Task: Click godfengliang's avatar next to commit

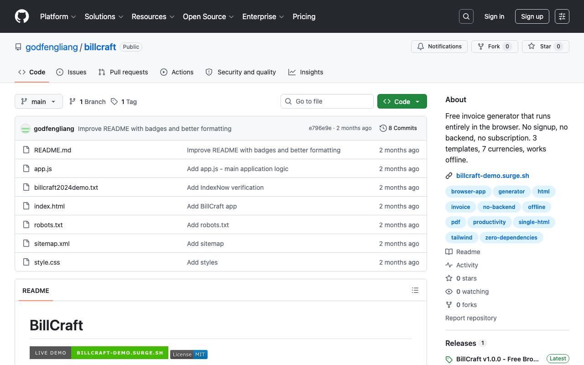Action: (26, 129)
